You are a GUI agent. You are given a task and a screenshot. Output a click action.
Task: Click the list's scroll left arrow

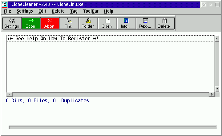point(10,94)
